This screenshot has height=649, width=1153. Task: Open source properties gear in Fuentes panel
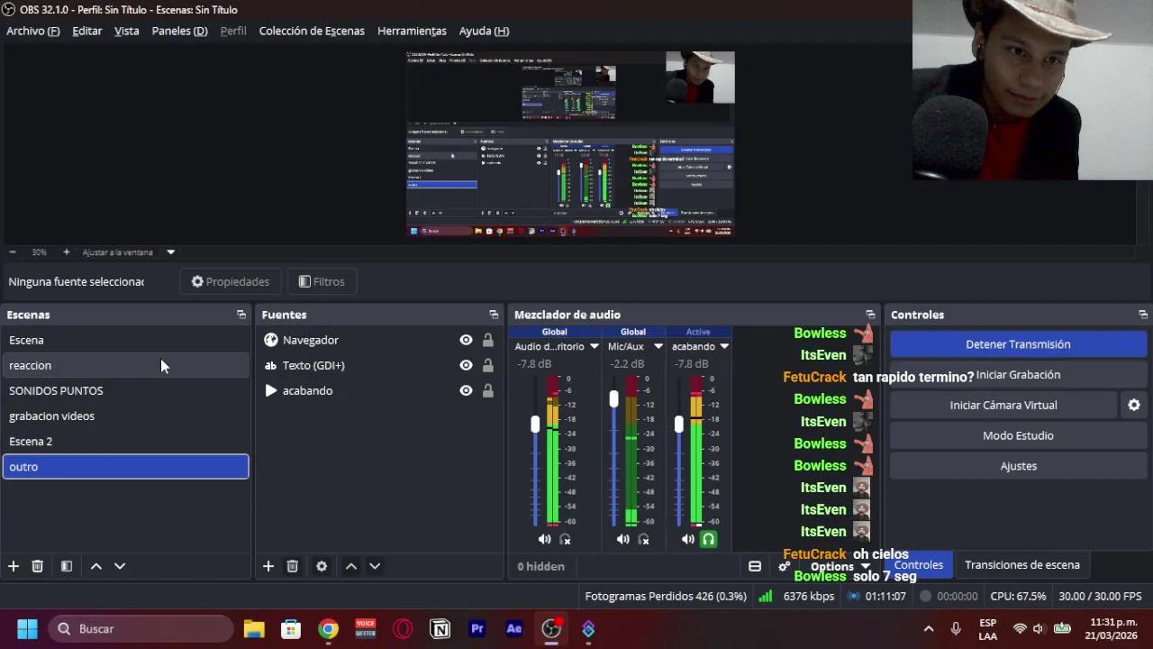pos(322,566)
